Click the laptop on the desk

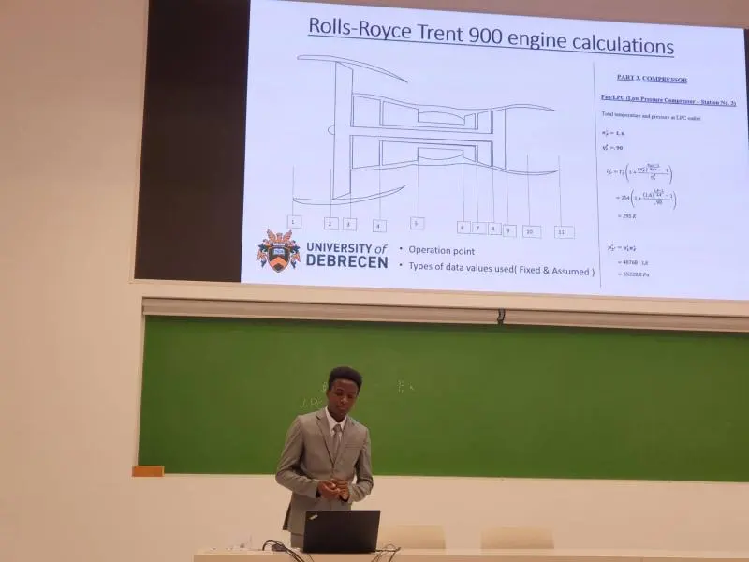coord(341,531)
